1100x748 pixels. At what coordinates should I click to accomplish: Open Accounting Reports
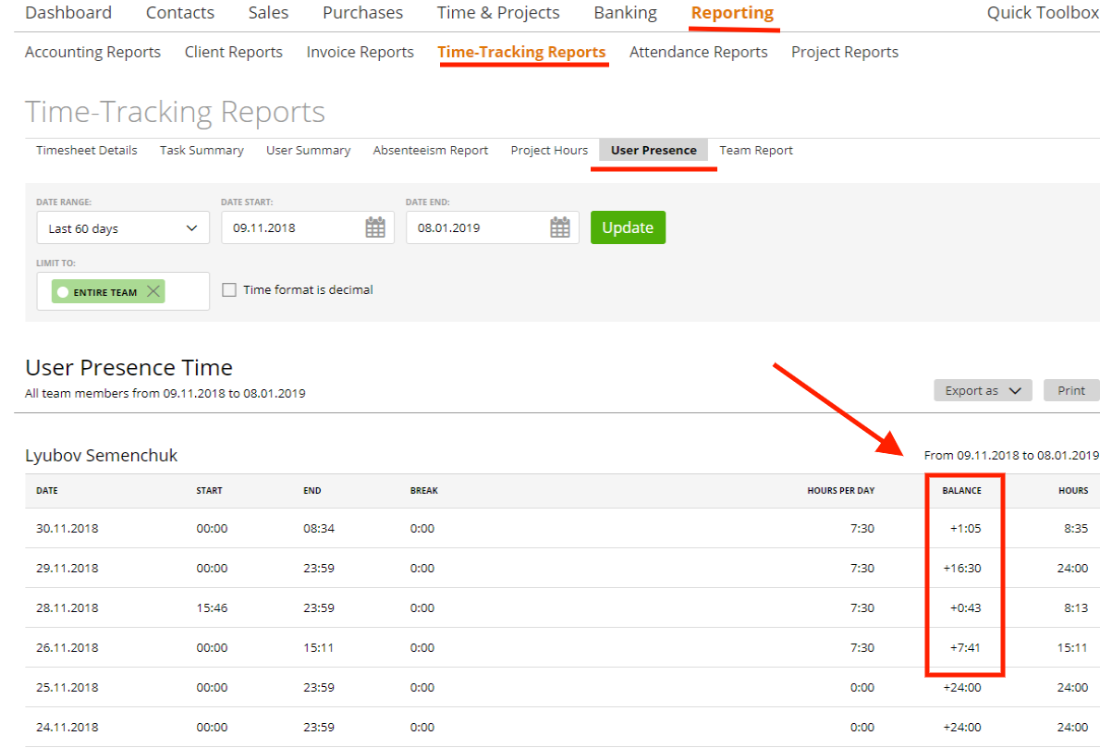click(92, 52)
